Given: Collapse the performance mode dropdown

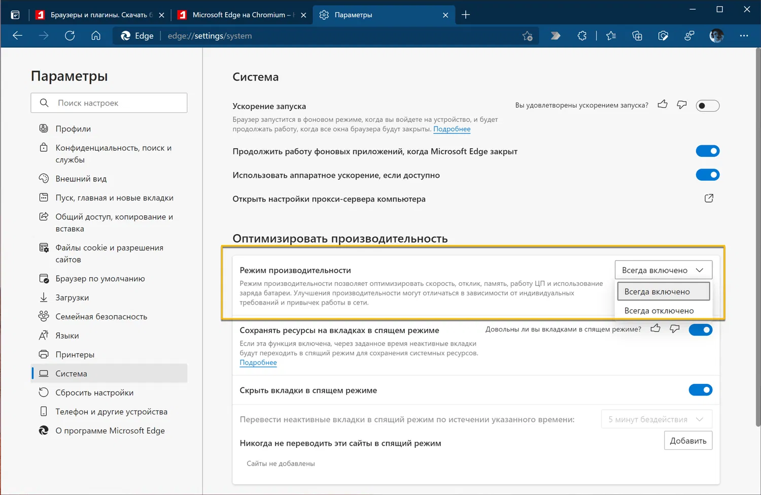Looking at the screenshot, I should 663,270.
